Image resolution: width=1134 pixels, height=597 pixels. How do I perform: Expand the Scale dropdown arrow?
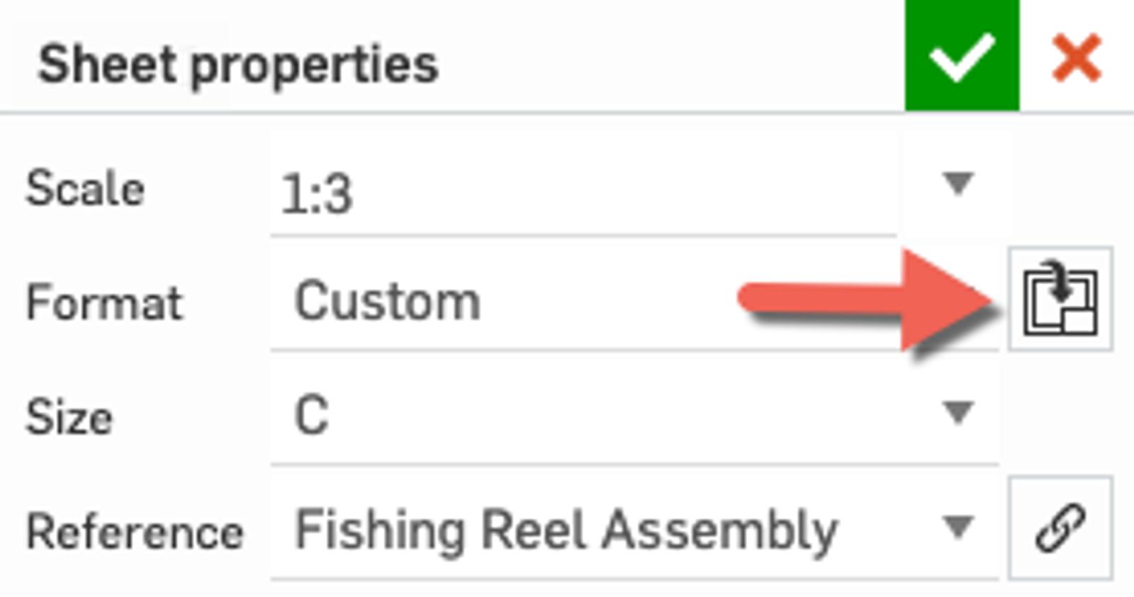tap(958, 183)
